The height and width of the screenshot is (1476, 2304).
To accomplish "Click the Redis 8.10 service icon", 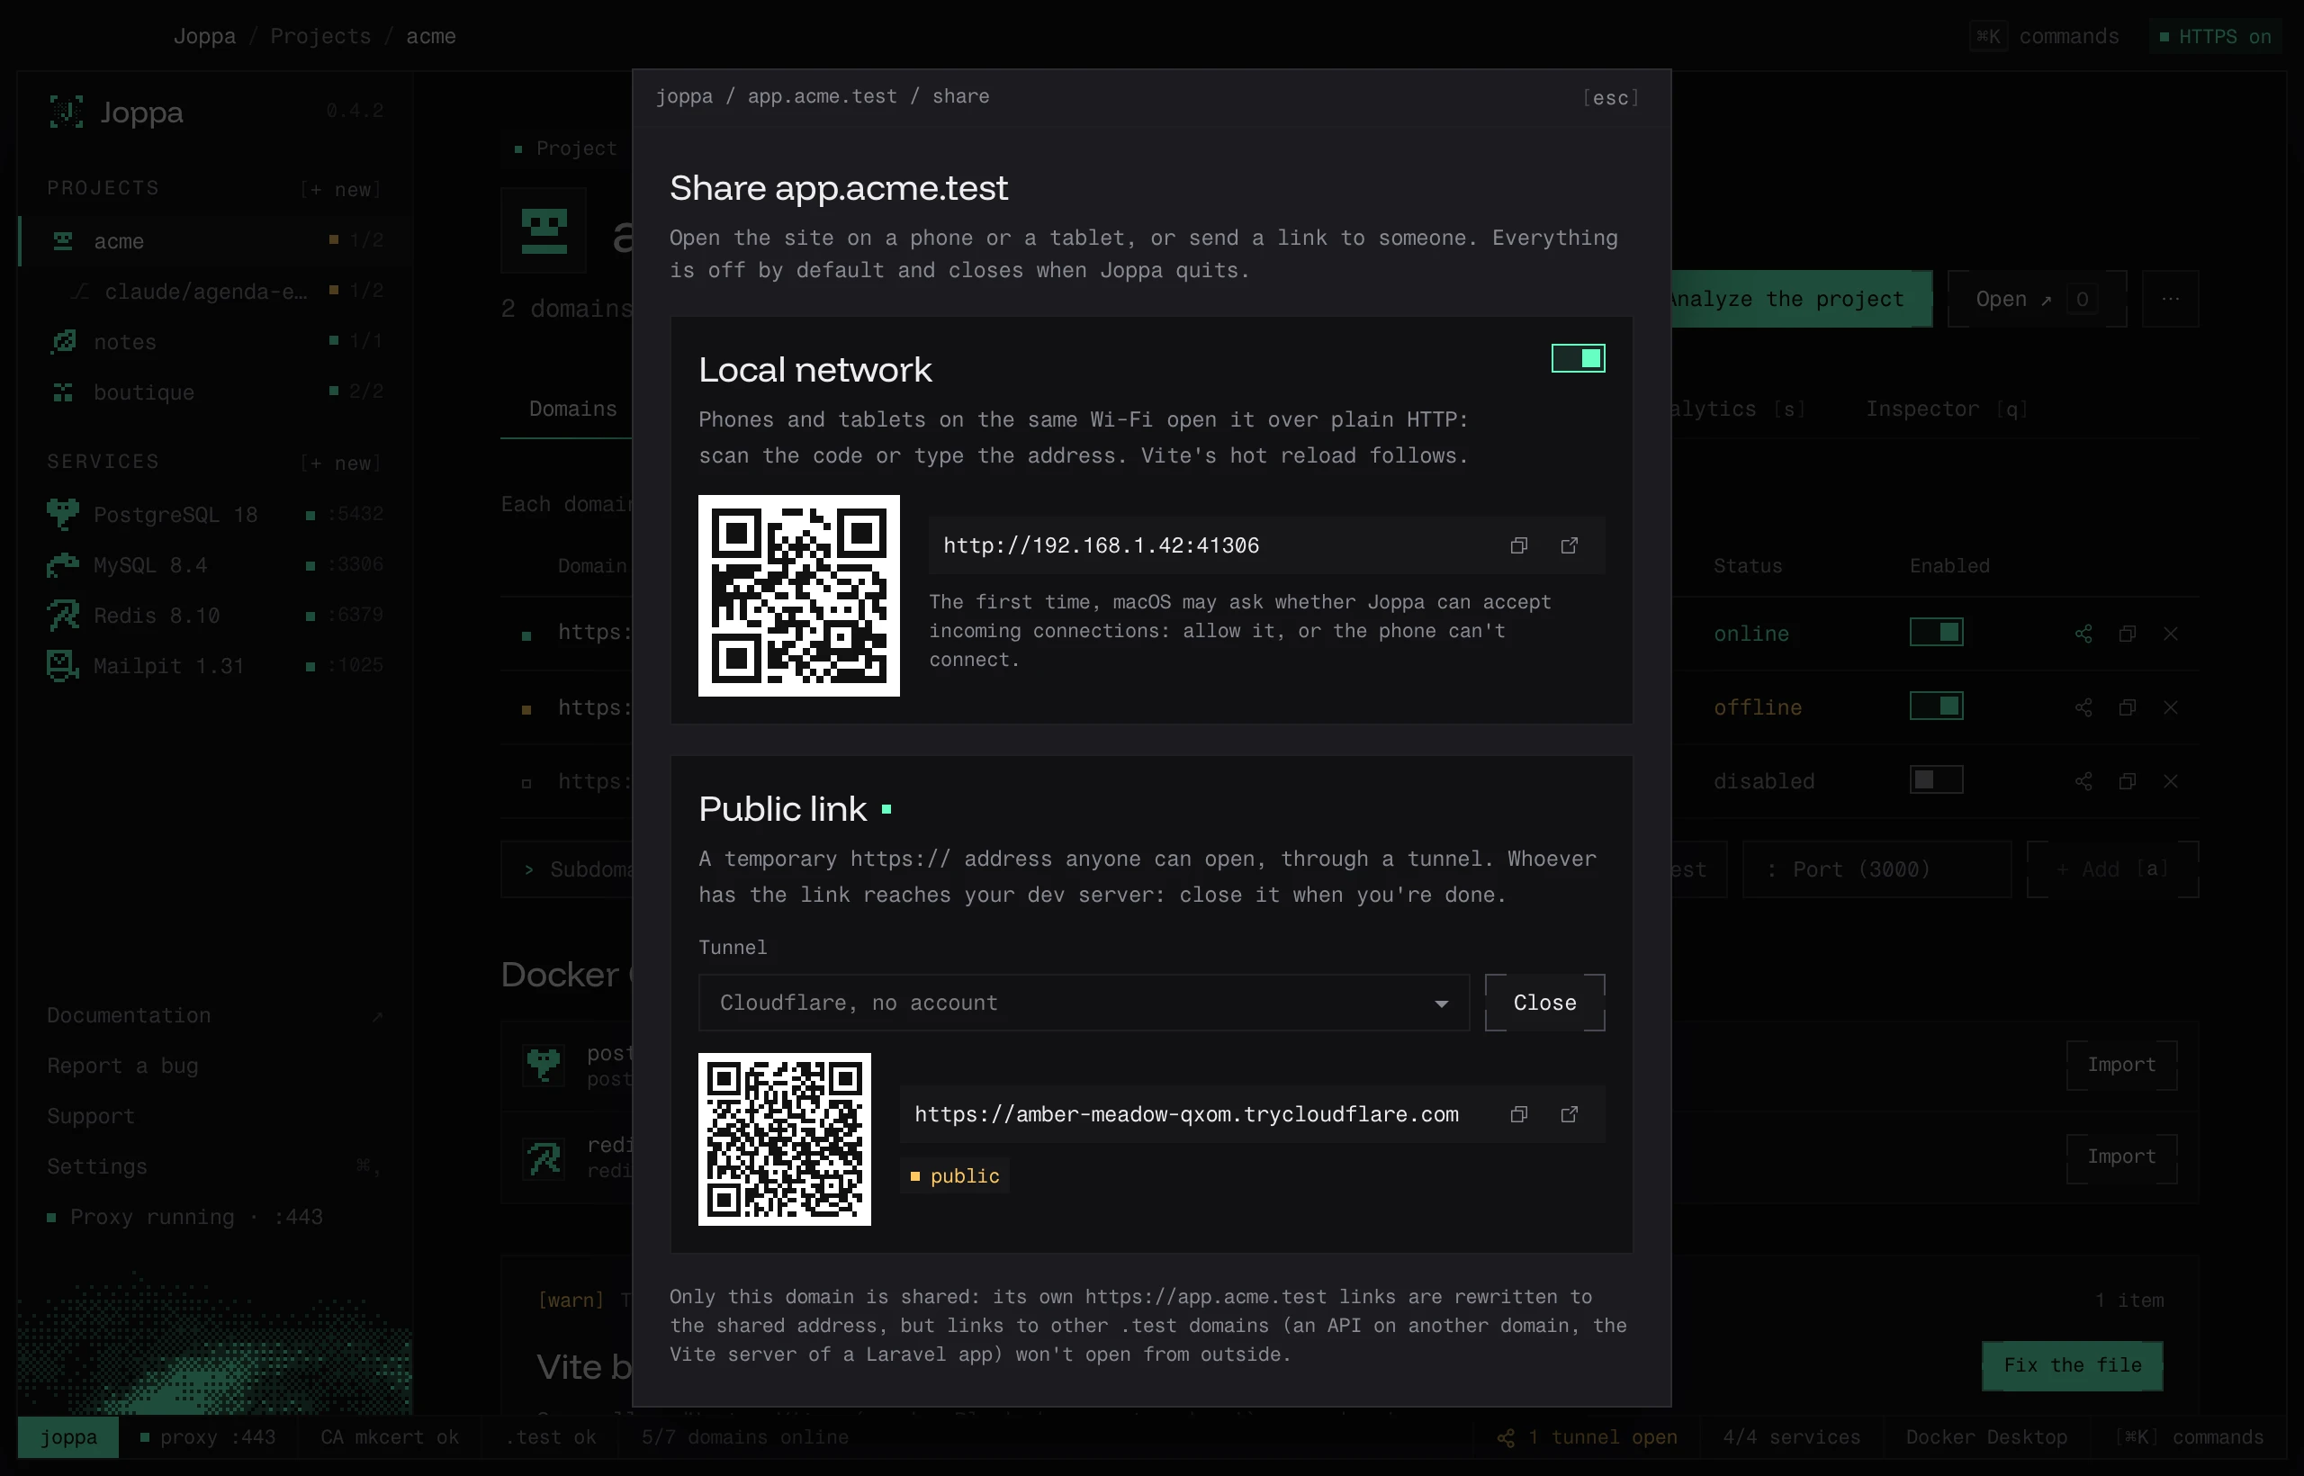I will pyautogui.click(x=63, y=616).
